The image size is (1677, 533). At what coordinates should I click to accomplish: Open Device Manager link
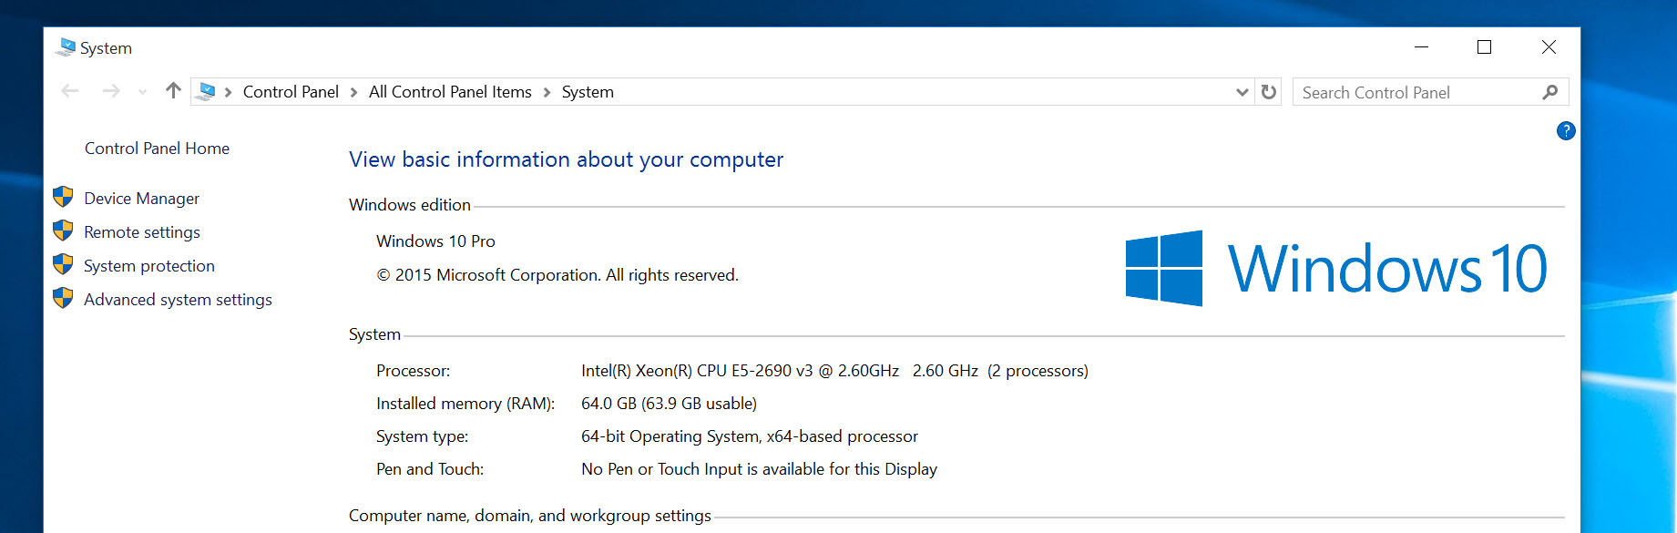click(141, 199)
